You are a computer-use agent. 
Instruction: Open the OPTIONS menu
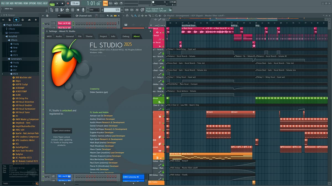pyautogui.click(x=32, y=3)
